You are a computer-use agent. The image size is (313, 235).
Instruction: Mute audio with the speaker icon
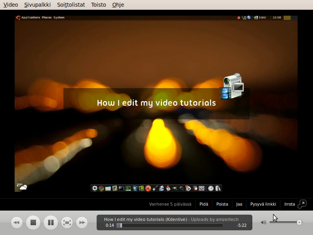tap(263, 222)
